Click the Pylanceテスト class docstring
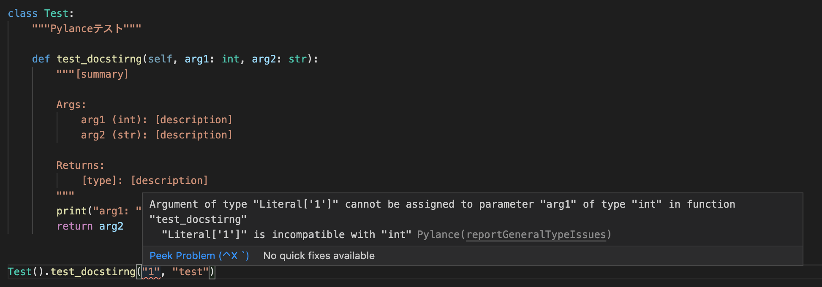The height and width of the screenshot is (287, 822). (x=87, y=29)
